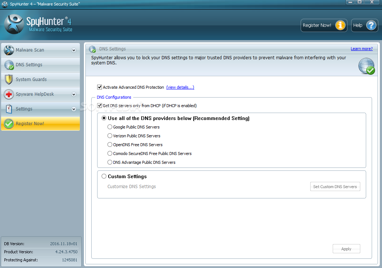Screen dimensions: 382x268
Task: Click the large globe checkmark icon in panel
Action: 367,66
